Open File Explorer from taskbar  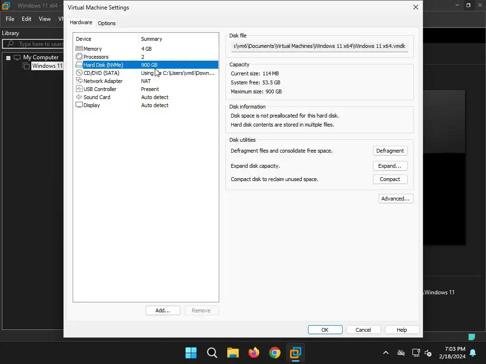[233, 353]
